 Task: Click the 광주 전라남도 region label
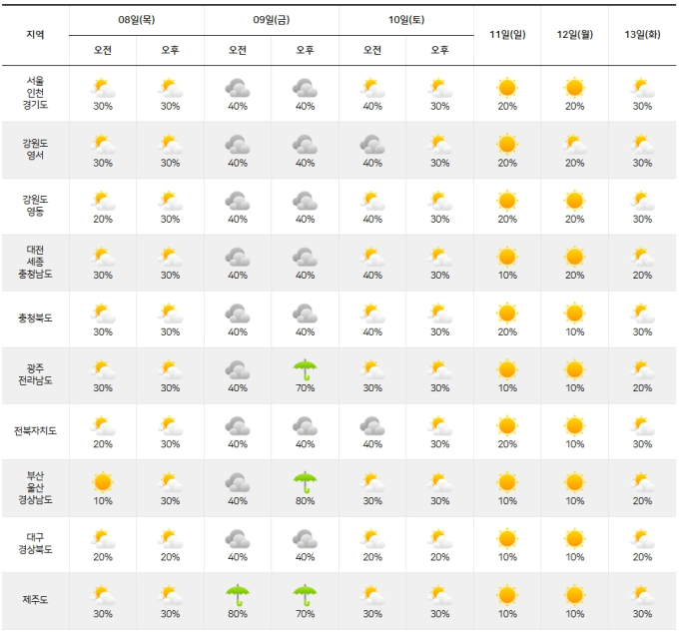(35, 374)
